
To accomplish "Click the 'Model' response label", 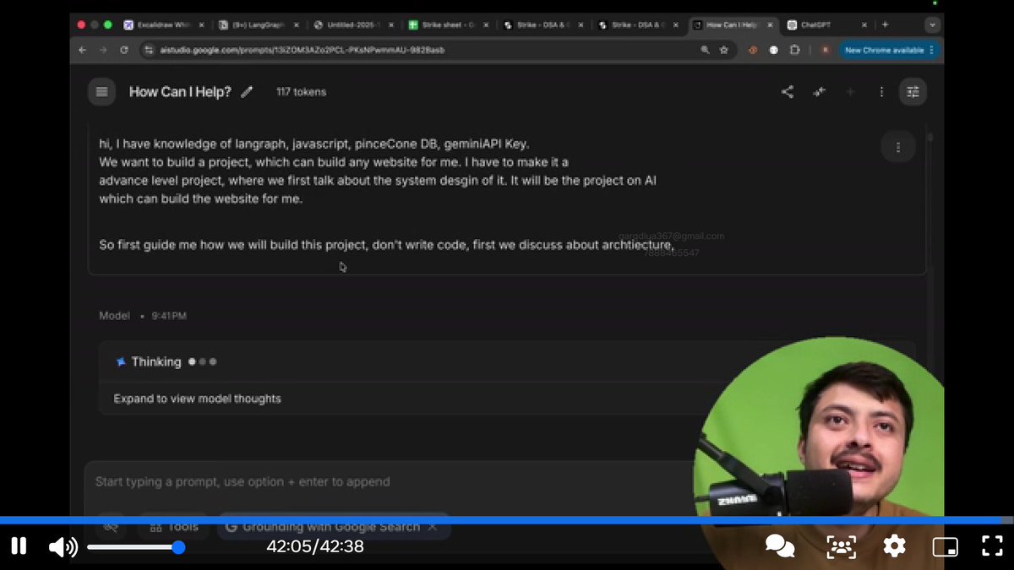I will (x=115, y=316).
